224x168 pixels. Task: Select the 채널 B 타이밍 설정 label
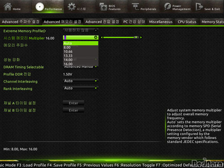click(20, 110)
